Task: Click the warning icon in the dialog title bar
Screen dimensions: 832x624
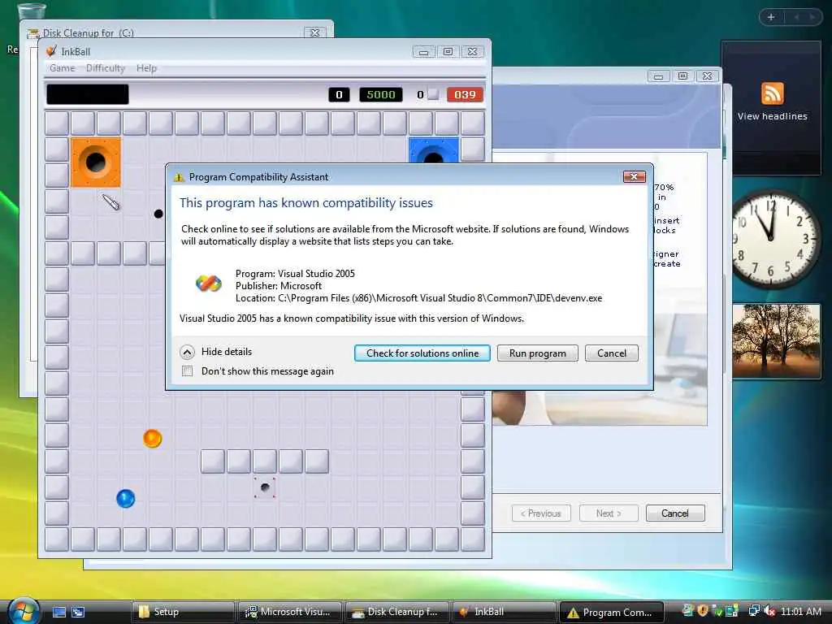Action: (179, 177)
